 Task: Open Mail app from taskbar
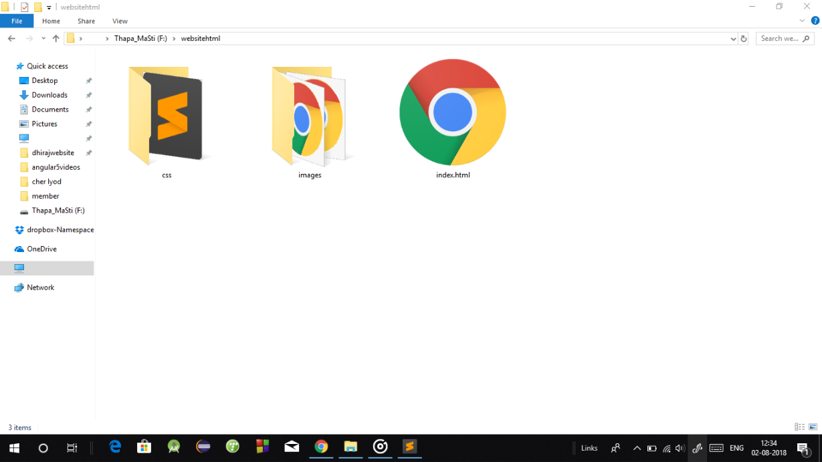click(x=292, y=447)
